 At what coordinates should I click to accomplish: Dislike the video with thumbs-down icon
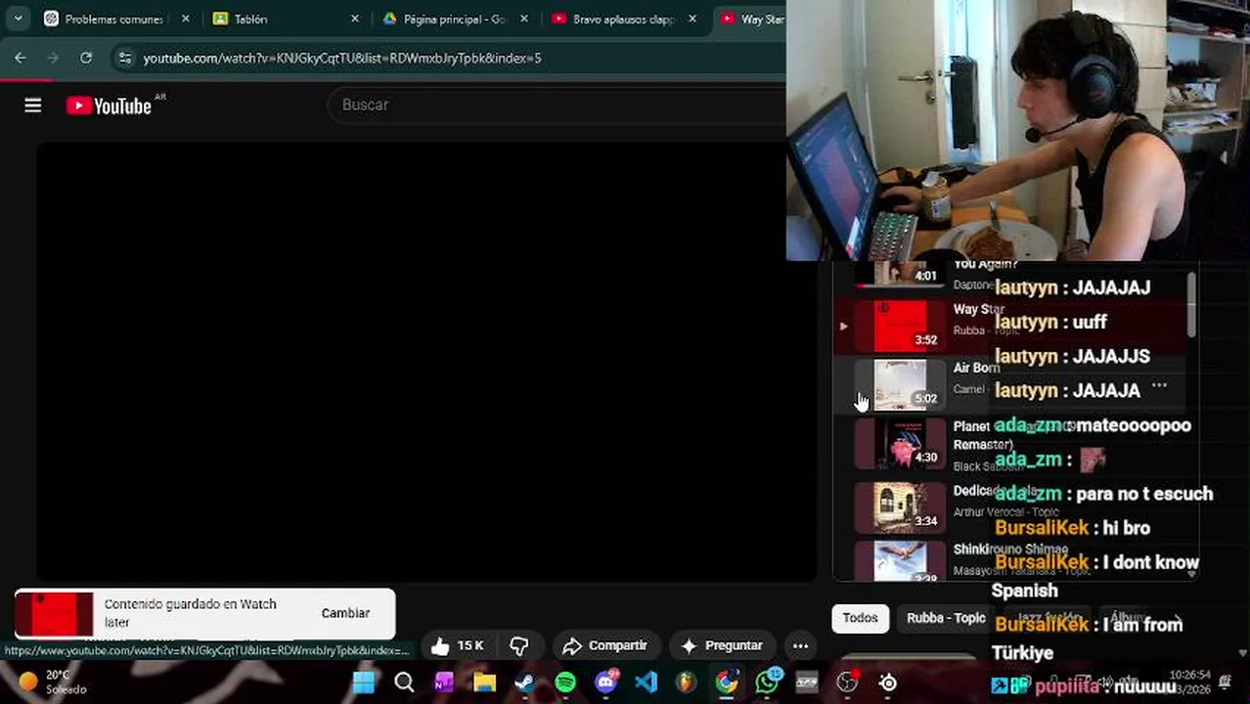[519, 645]
